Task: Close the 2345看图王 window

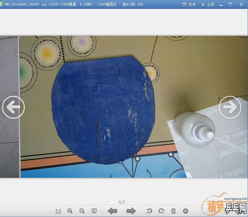Action: tap(241, 5)
